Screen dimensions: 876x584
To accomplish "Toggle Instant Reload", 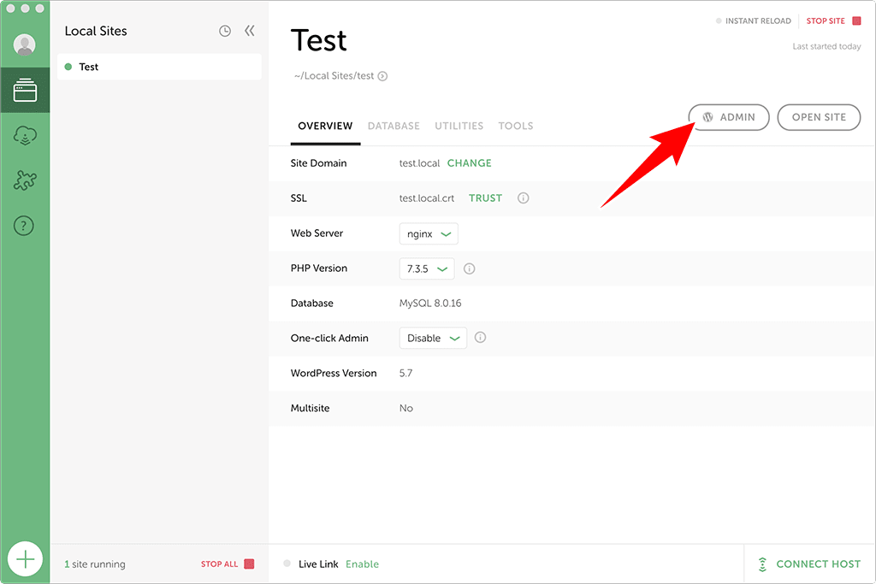I will (753, 21).
